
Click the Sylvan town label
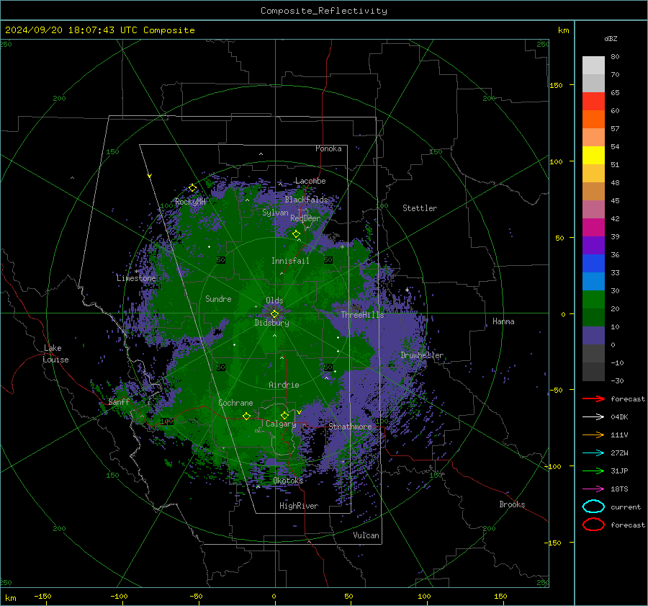click(275, 213)
